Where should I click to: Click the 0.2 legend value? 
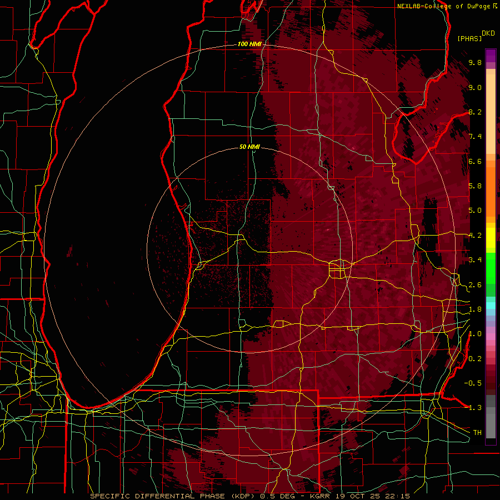pos(475,359)
